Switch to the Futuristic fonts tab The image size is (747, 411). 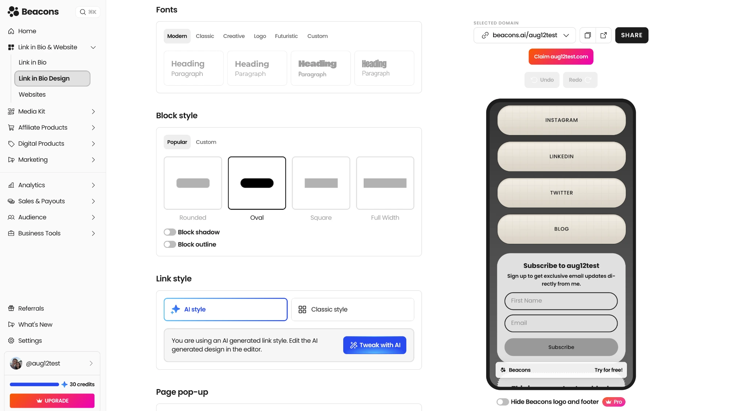tap(286, 36)
